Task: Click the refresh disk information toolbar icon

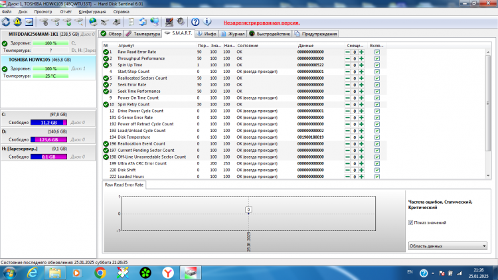Action: pos(6,22)
